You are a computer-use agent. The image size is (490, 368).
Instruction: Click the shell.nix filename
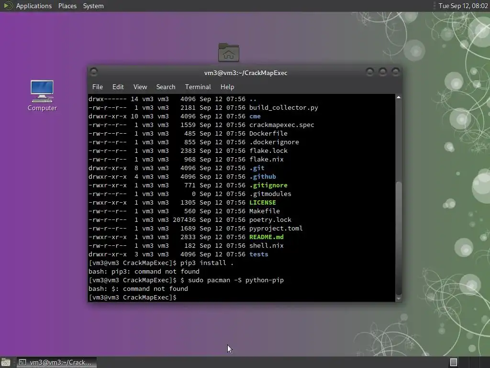pyautogui.click(x=266, y=246)
